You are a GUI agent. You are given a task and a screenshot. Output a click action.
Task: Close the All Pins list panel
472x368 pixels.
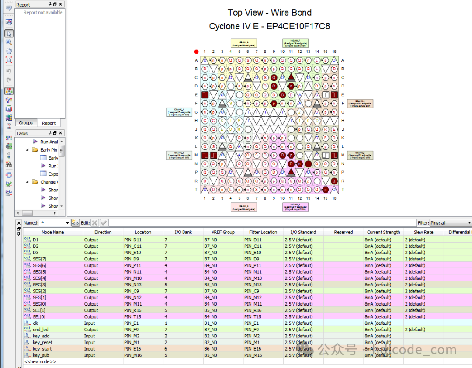(x=19, y=223)
